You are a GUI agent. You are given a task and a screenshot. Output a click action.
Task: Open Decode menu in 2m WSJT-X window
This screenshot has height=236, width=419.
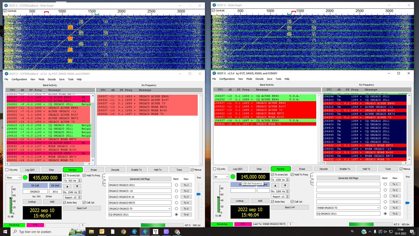(x=260, y=79)
